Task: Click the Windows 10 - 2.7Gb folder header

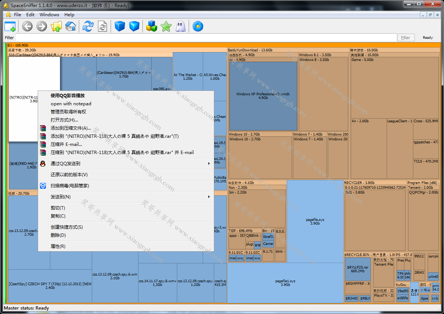Action: click(x=260, y=134)
